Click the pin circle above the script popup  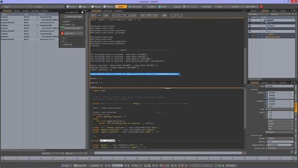click(82, 12)
